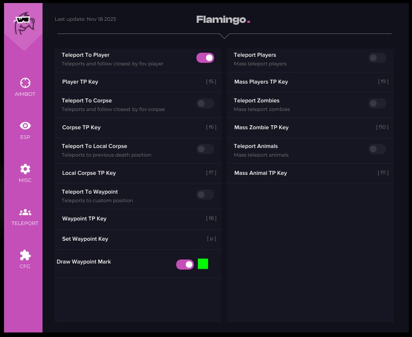Viewport: 412px width, 337px height.
Task: Click the Flamingo title text
Action: pyautogui.click(x=223, y=19)
